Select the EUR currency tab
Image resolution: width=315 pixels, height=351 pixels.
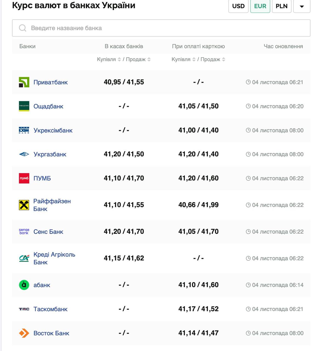(x=260, y=6)
